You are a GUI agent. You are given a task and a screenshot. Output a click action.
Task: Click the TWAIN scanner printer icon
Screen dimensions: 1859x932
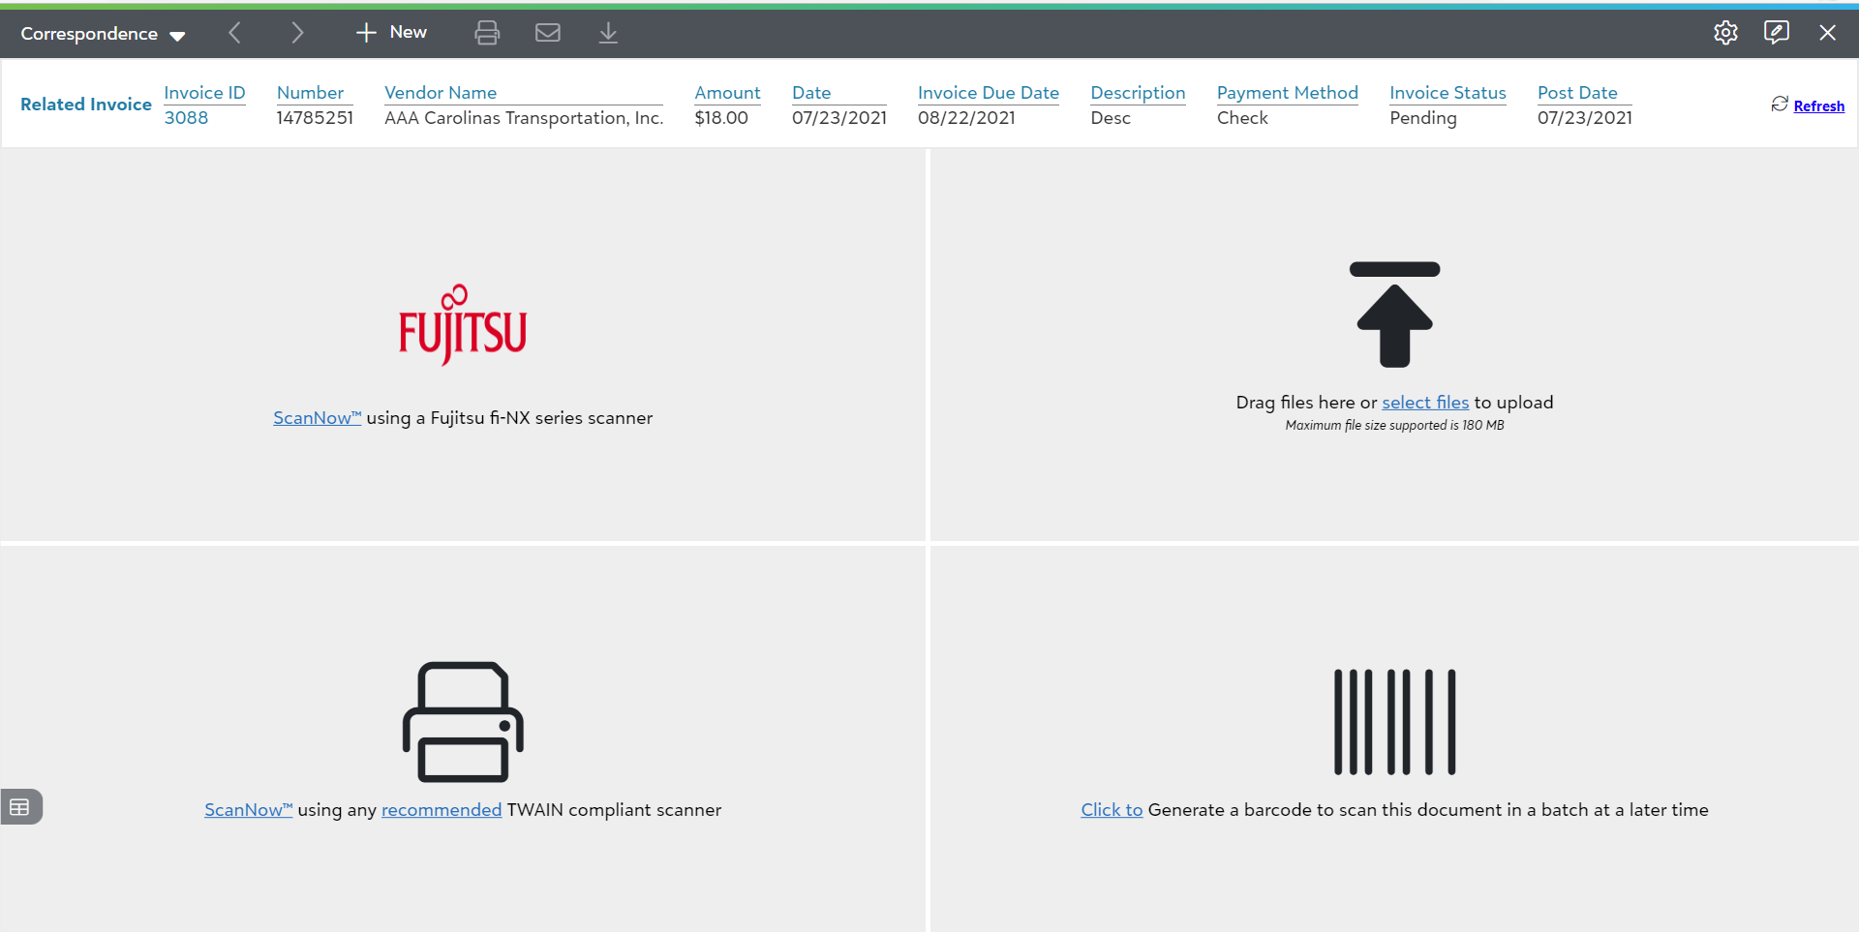463,721
